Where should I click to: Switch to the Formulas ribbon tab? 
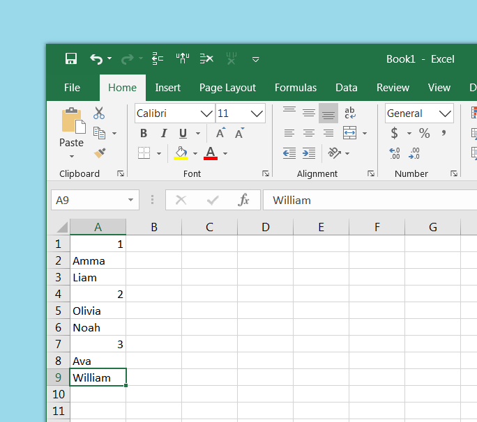coord(295,88)
